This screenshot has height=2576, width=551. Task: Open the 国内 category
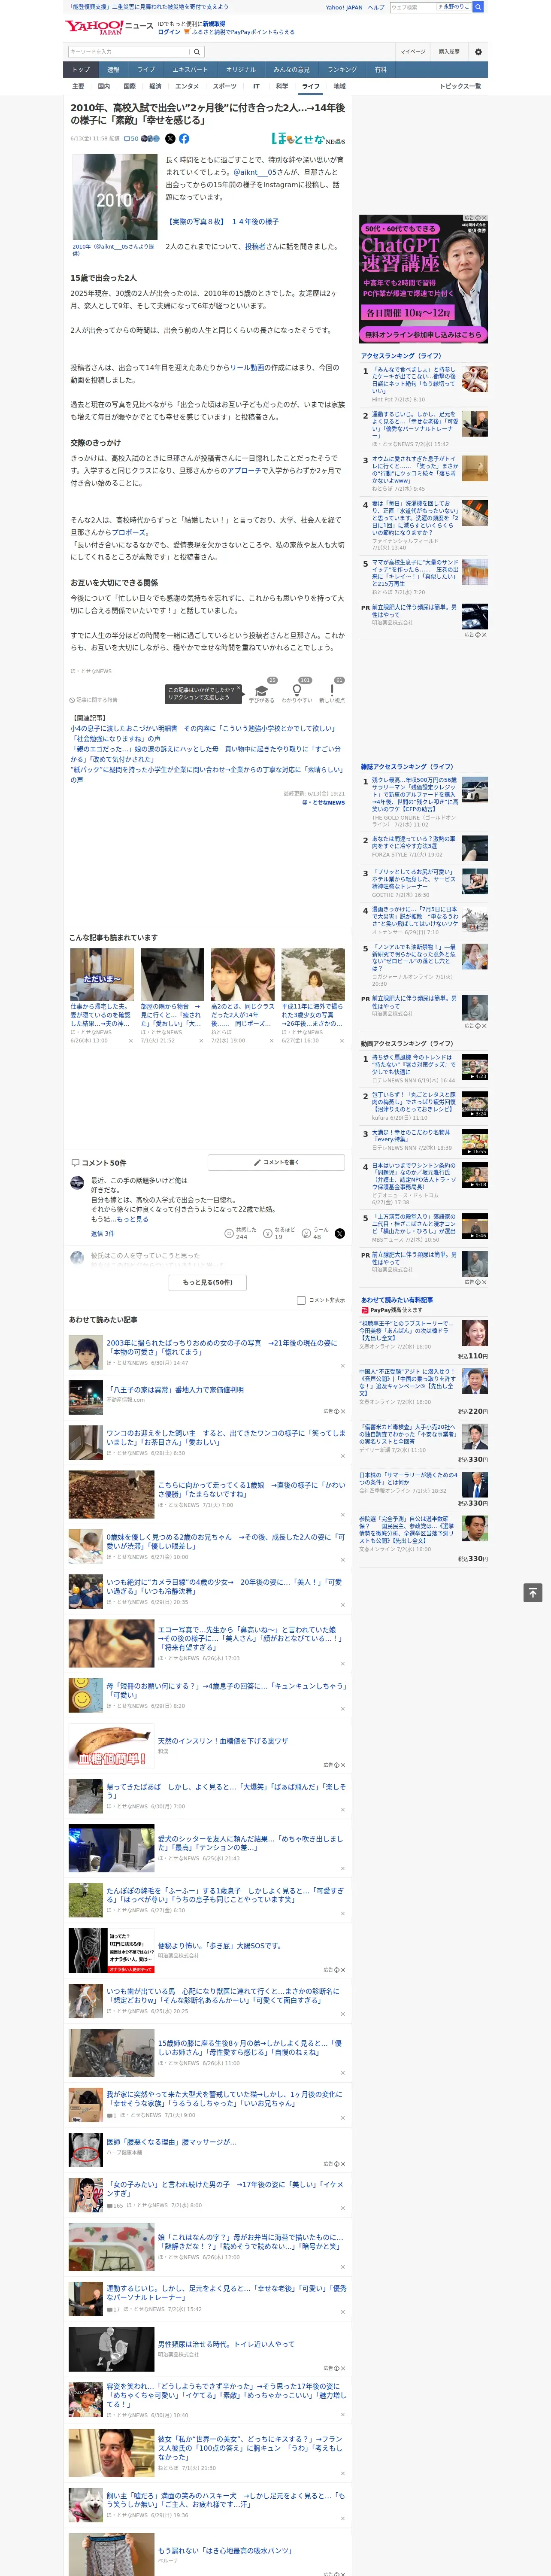[x=104, y=86]
